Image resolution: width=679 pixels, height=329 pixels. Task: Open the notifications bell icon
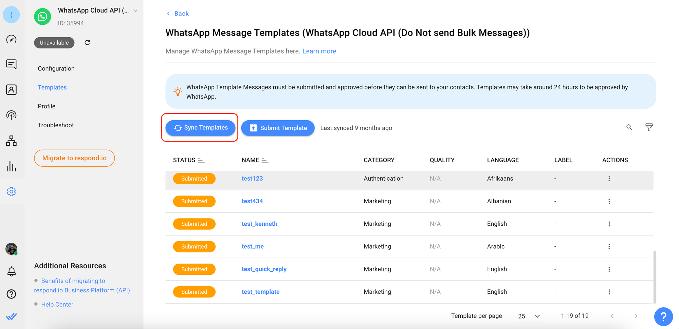(11, 271)
